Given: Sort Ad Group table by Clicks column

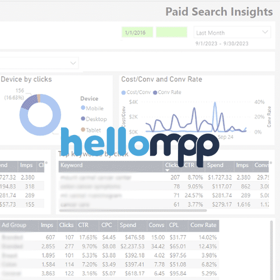Looking at the screenshot, I should click(66, 225).
